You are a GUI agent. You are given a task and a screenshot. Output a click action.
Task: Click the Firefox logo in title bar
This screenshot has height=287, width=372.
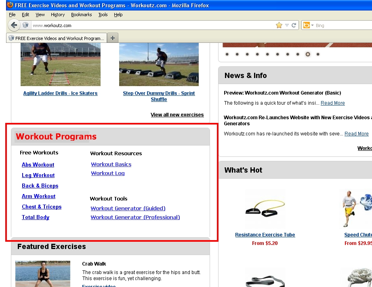(10, 5)
